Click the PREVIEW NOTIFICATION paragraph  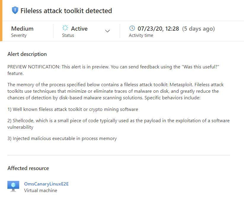point(113,70)
